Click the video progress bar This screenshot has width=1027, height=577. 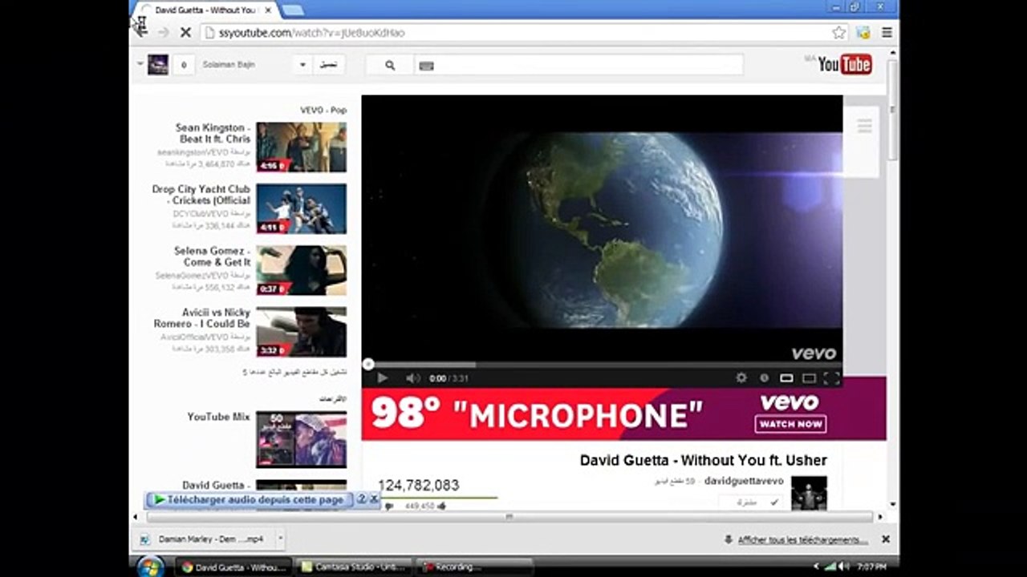pyautogui.click(x=602, y=365)
